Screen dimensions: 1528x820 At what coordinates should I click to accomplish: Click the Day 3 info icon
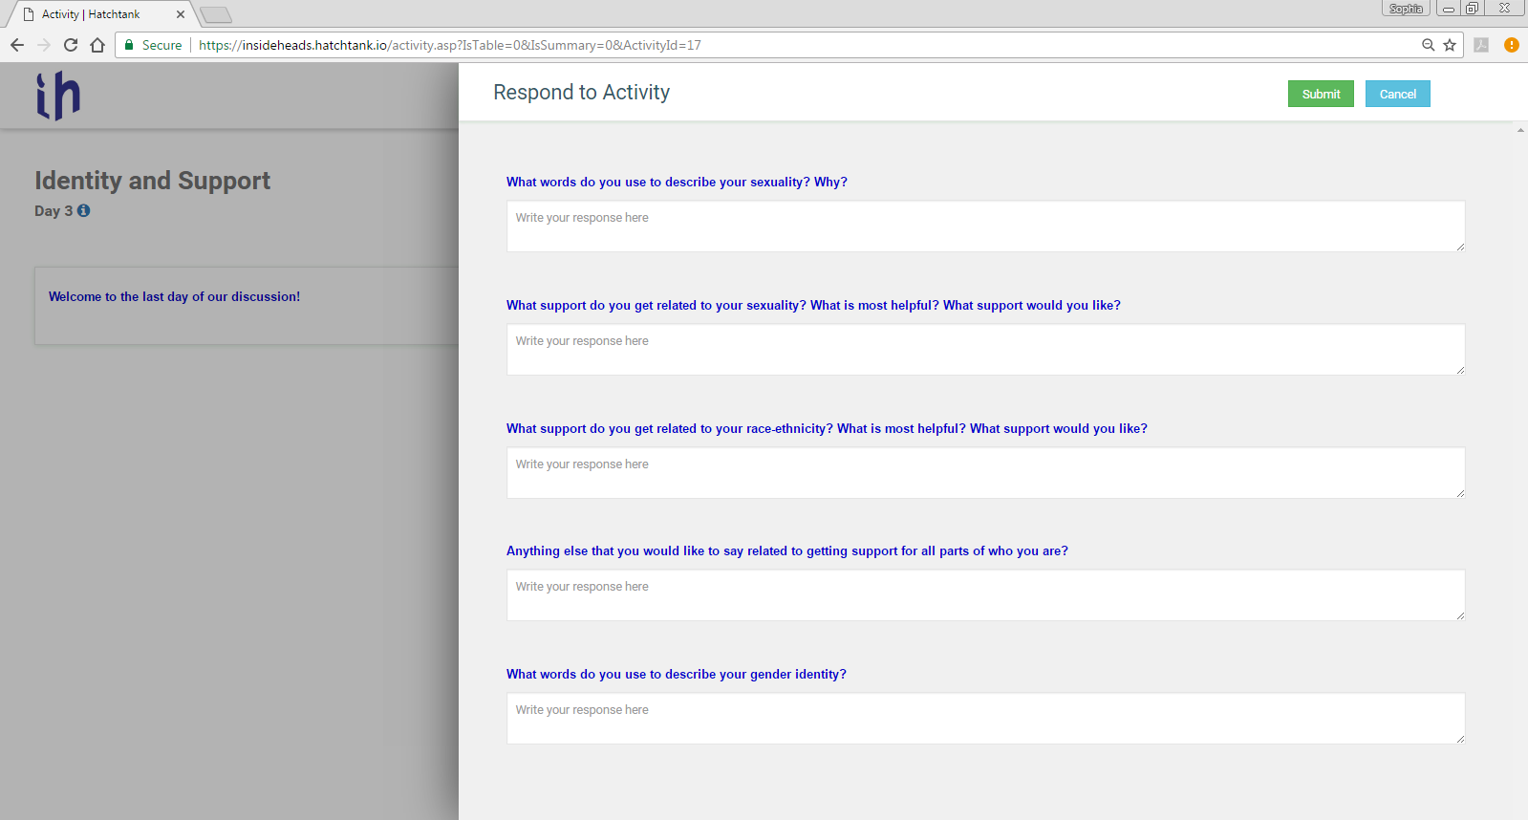point(84,211)
